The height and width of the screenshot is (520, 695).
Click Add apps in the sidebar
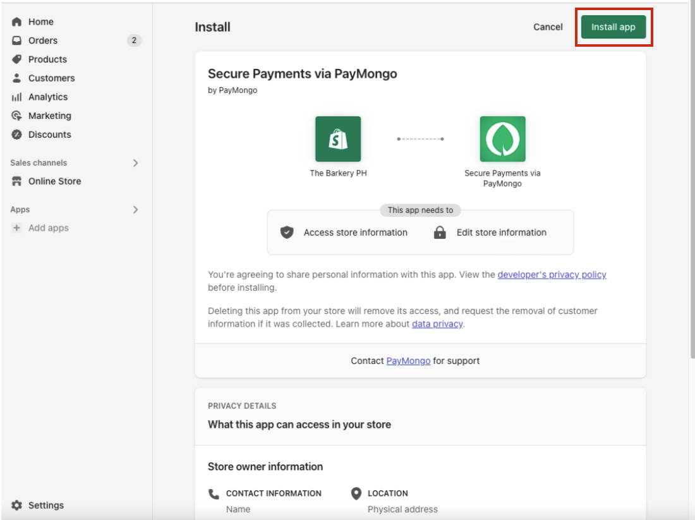pos(48,228)
